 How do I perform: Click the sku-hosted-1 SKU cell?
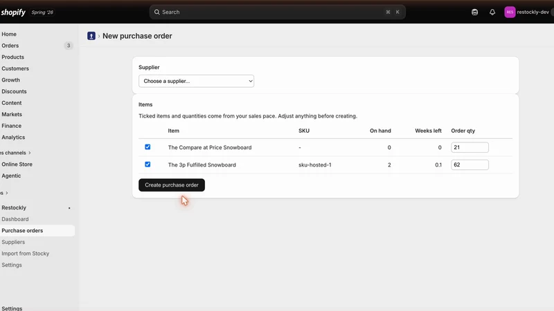pos(315,164)
